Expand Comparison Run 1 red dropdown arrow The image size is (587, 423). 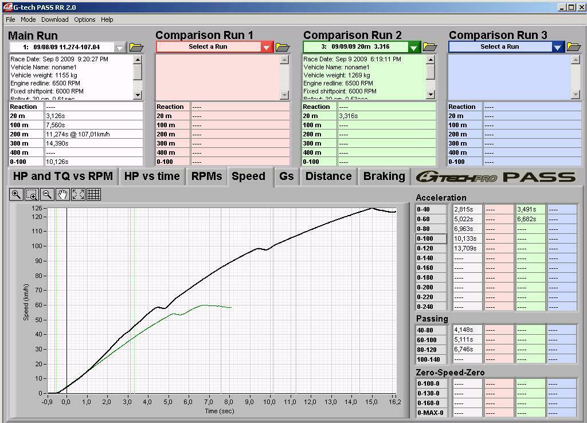[x=266, y=48]
